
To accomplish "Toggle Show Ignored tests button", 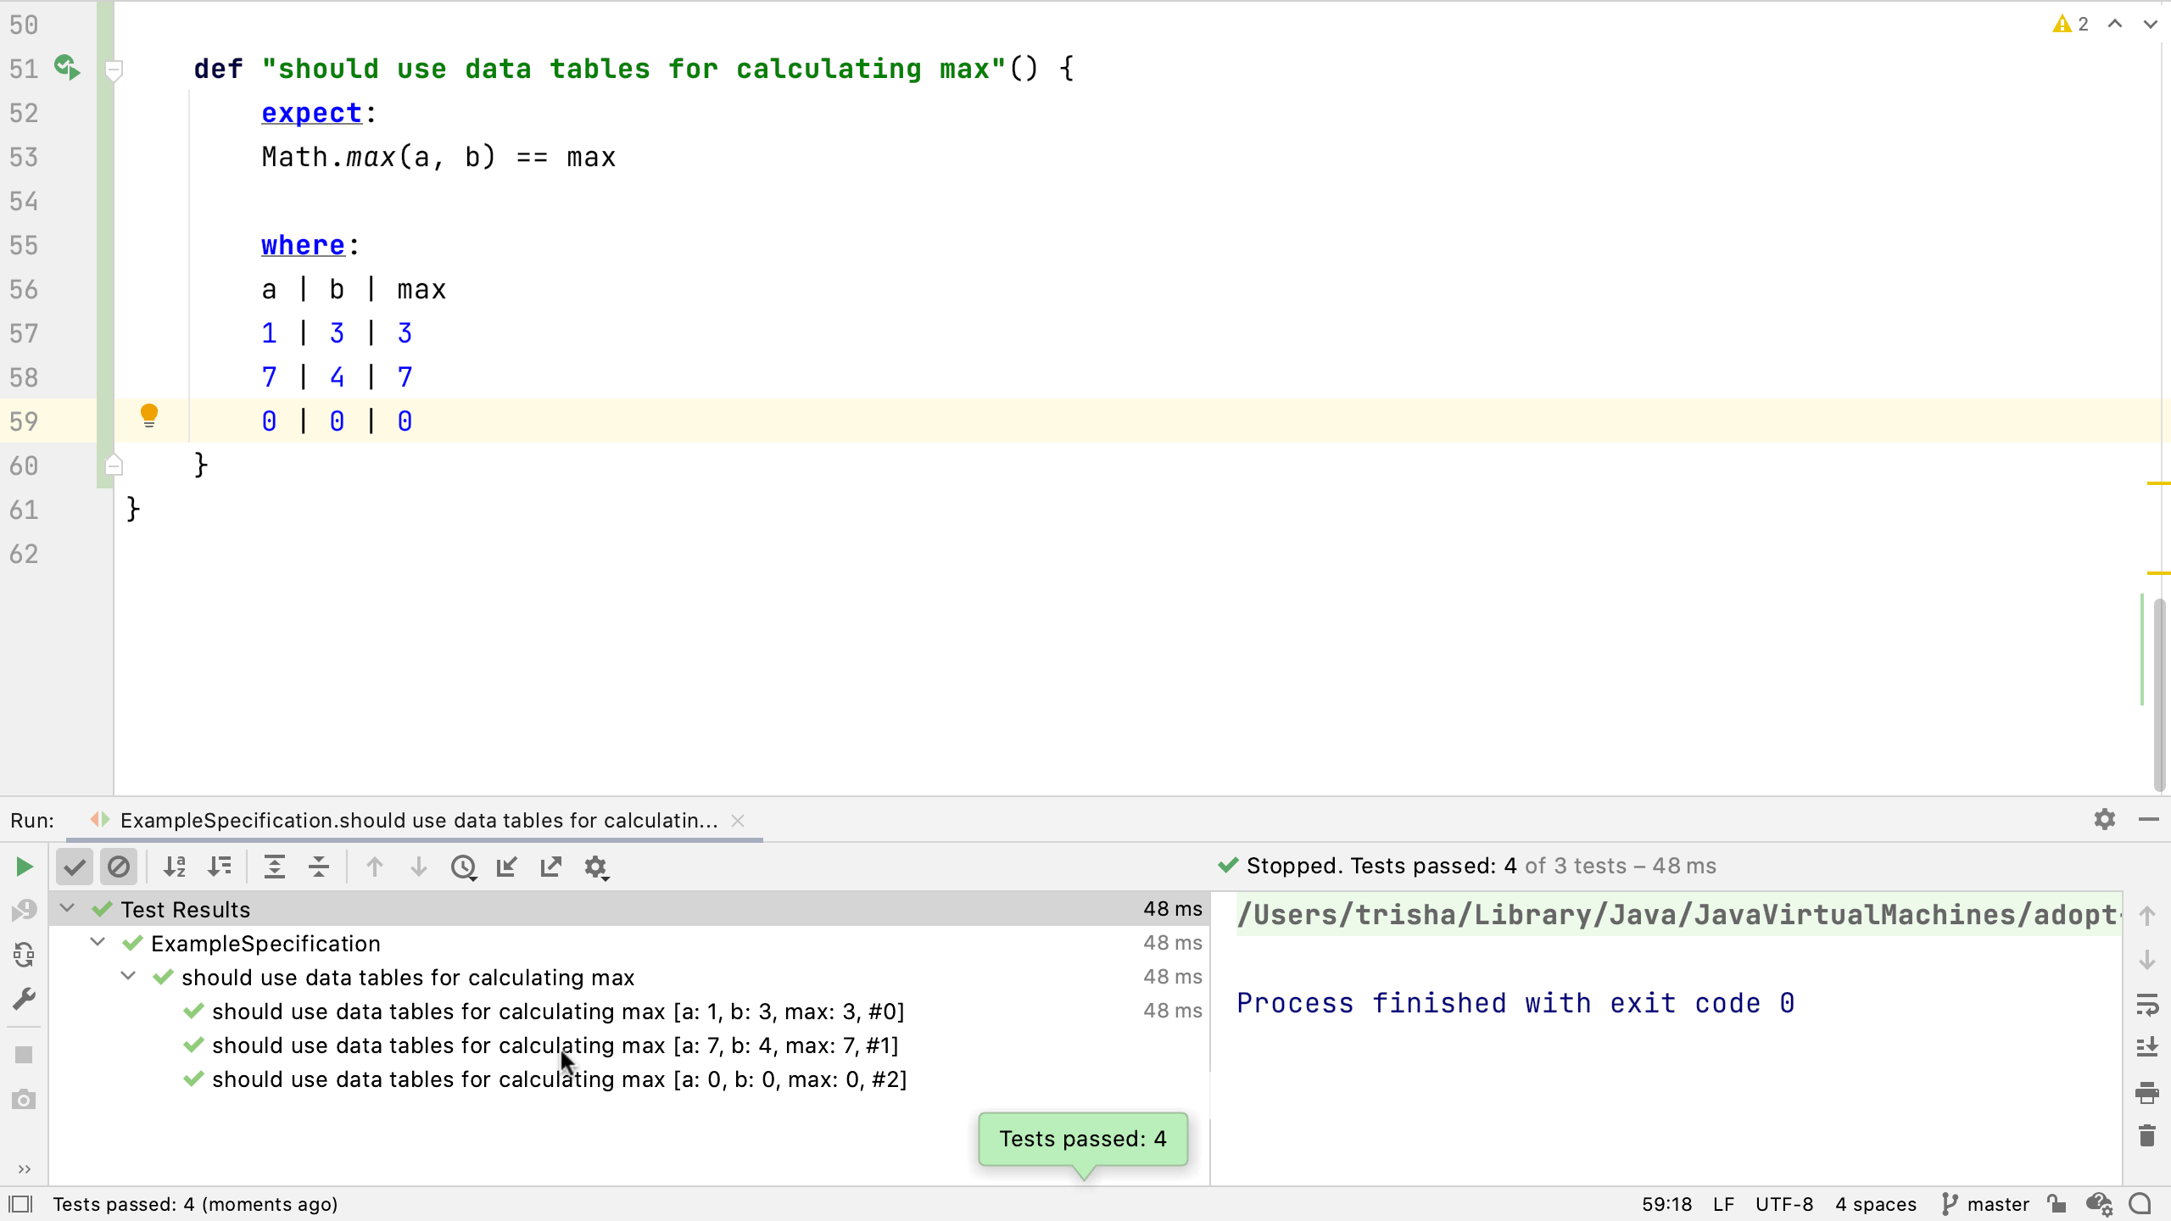I will pos(119,867).
